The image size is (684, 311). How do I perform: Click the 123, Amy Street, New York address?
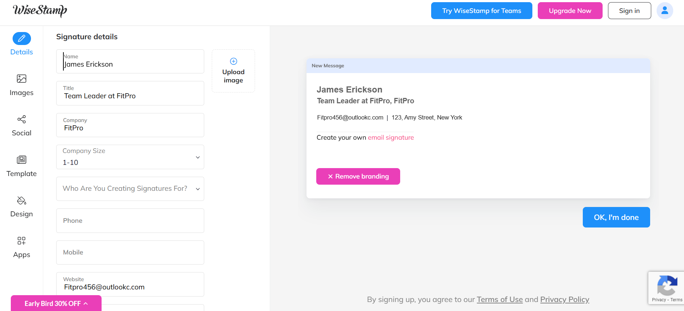[427, 117]
